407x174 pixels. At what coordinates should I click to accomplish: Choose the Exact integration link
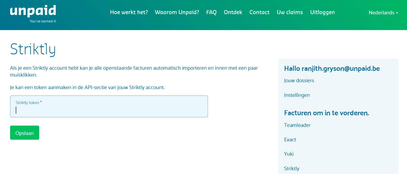coord(290,139)
